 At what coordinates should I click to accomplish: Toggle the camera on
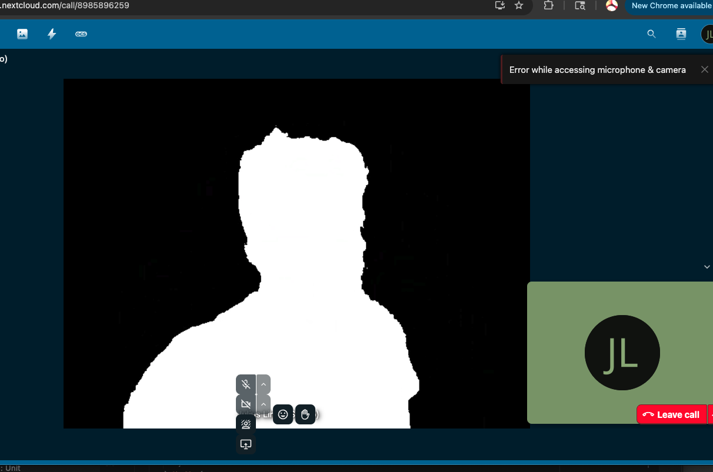(245, 404)
